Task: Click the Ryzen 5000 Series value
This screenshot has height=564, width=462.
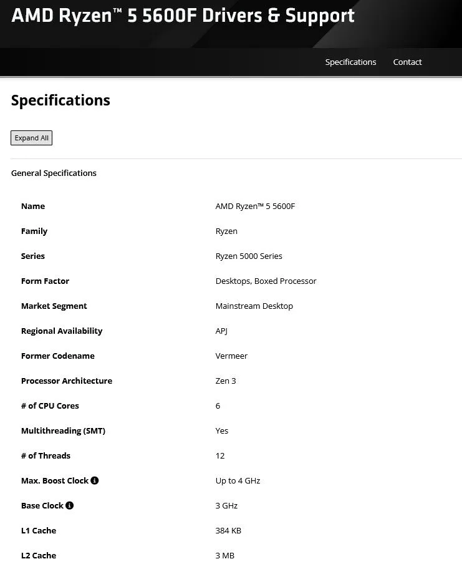Action: pos(249,256)
